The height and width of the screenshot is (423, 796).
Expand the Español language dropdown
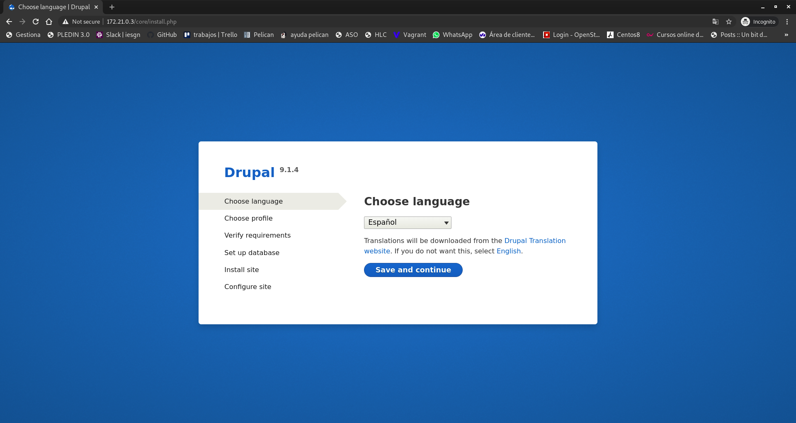[407, 223]
